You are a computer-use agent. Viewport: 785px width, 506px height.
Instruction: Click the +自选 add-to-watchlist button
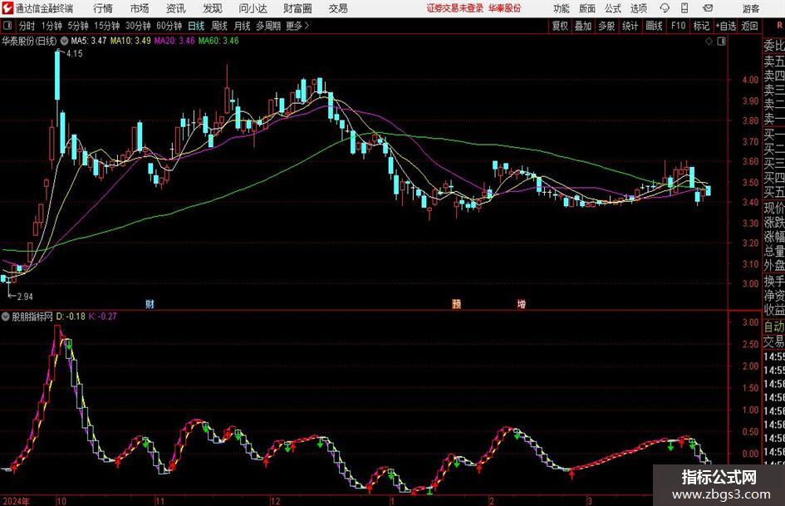pos(726,26)
